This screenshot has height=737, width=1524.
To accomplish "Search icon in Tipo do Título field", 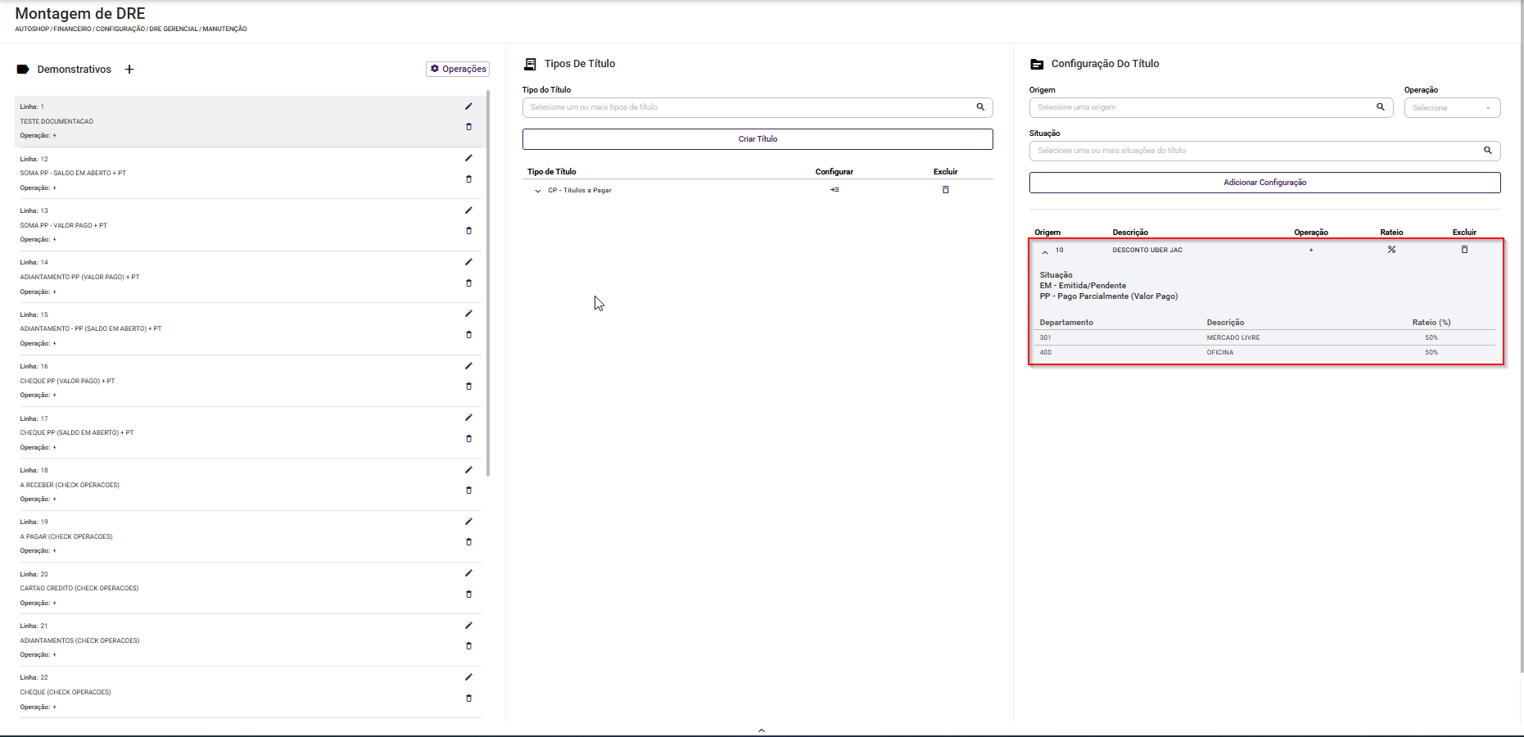I will pyautogui.click(x=980, y=107).
